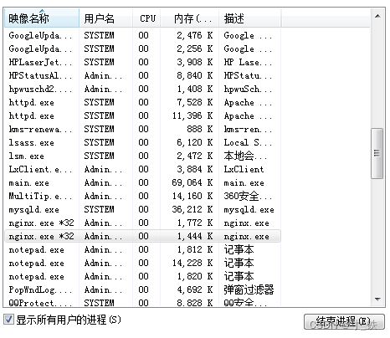The width and height of the screenshot is (390, 338).
Task: Select the lsm.exe process row
Action: (142, 156)
